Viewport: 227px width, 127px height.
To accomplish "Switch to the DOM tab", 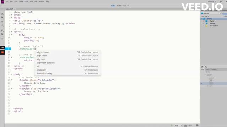I will click(203, 69).
